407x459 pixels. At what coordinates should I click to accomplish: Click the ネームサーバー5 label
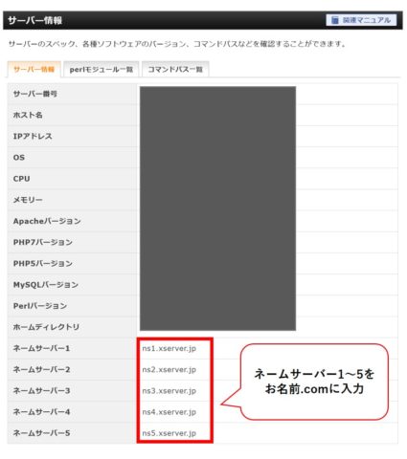tap(41, 433)
